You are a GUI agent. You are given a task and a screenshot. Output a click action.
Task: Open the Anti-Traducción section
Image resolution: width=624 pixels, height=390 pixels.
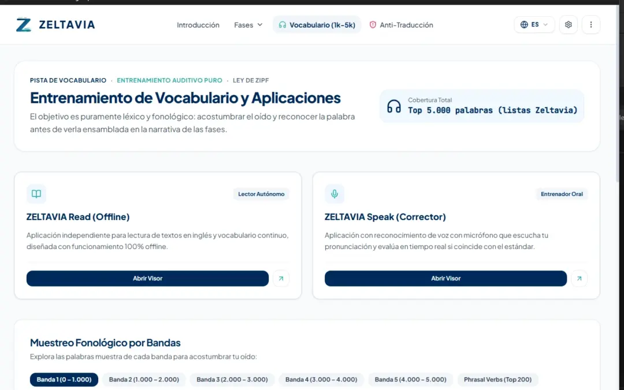tap(401, 25)
